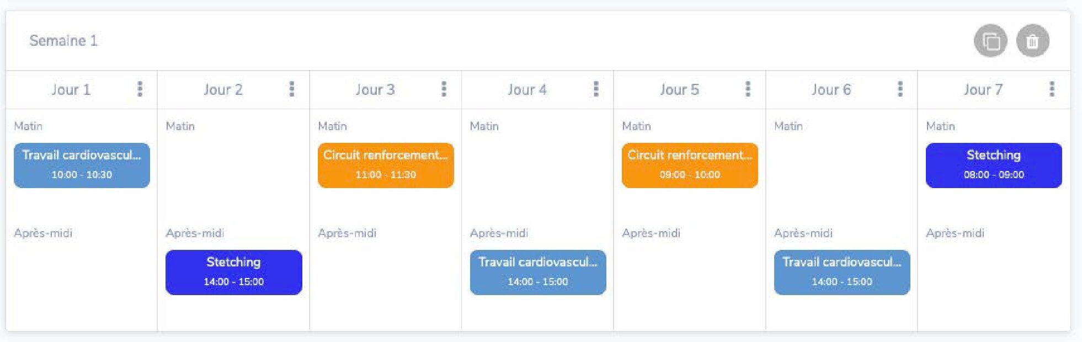Viewport: 1082px width, 342px height.
Task: Open Jour 7 Stetching session 08:00 - 09:00
Action: 994,165
